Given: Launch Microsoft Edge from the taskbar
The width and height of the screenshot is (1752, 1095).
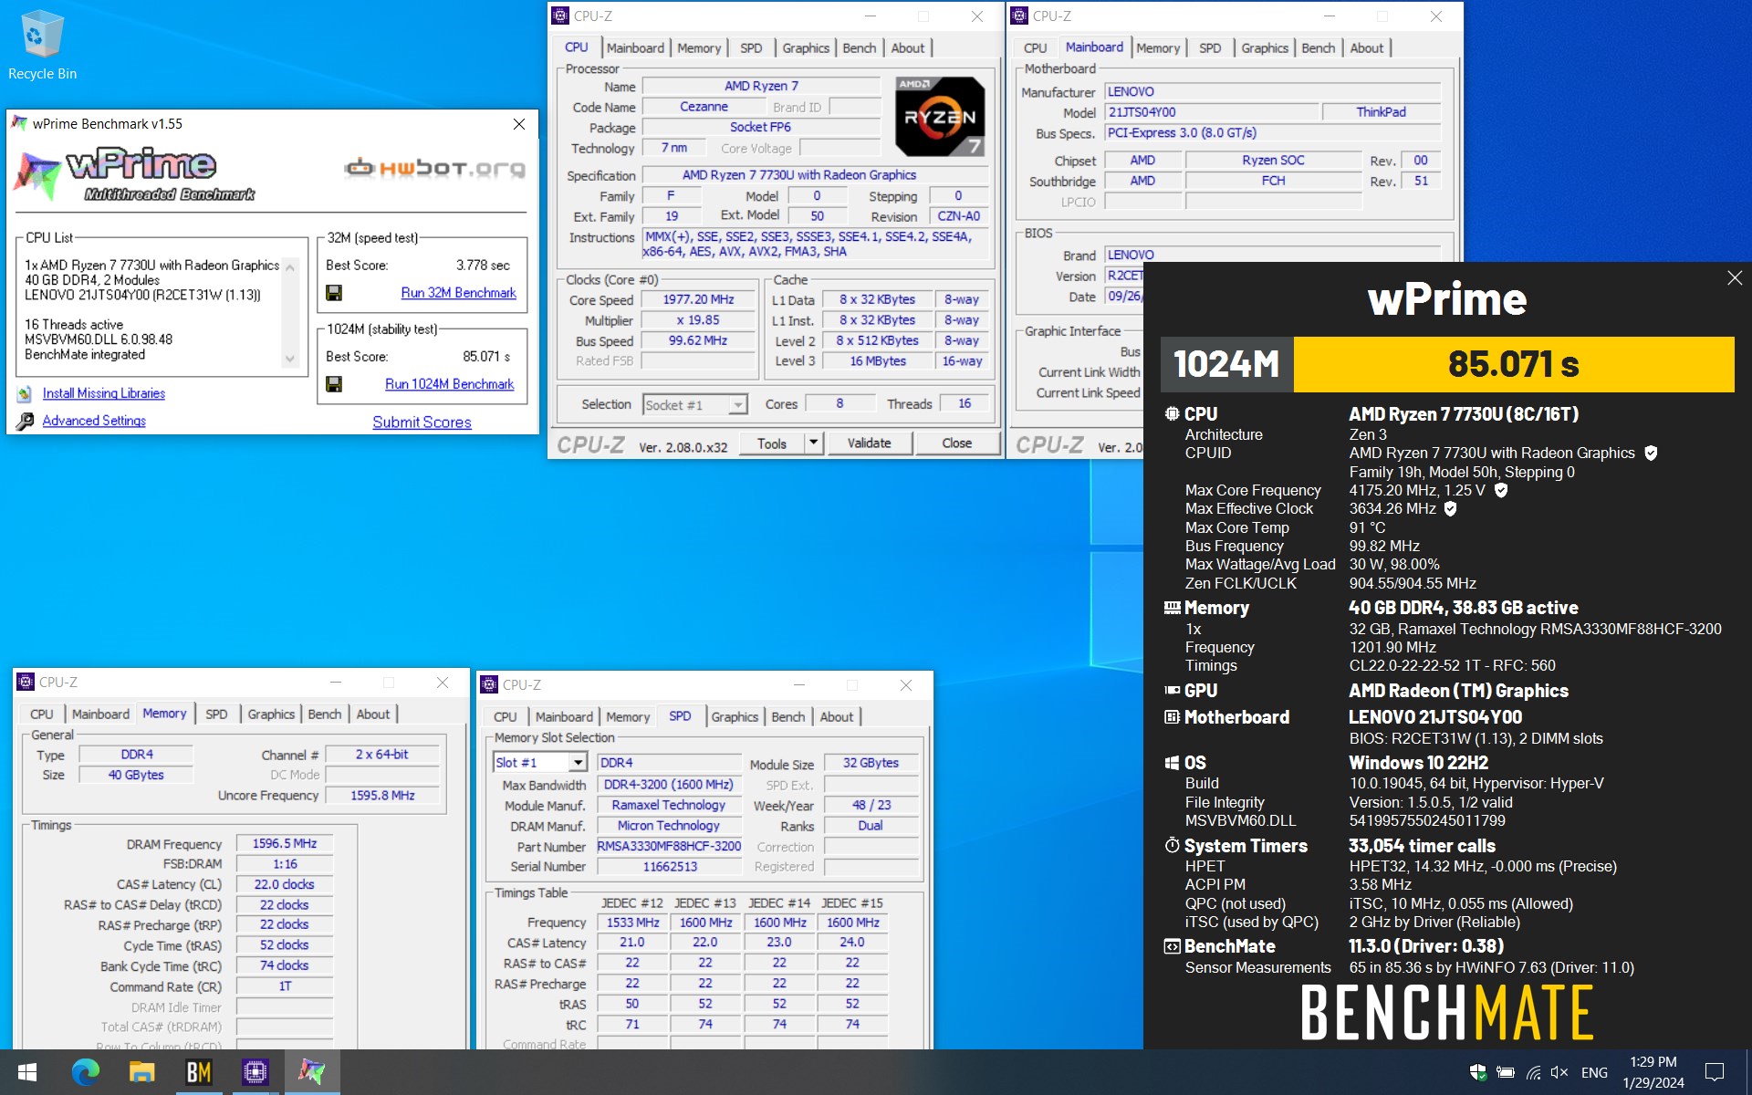Looking at the screenshot, I should click(x=85, y=1072).
